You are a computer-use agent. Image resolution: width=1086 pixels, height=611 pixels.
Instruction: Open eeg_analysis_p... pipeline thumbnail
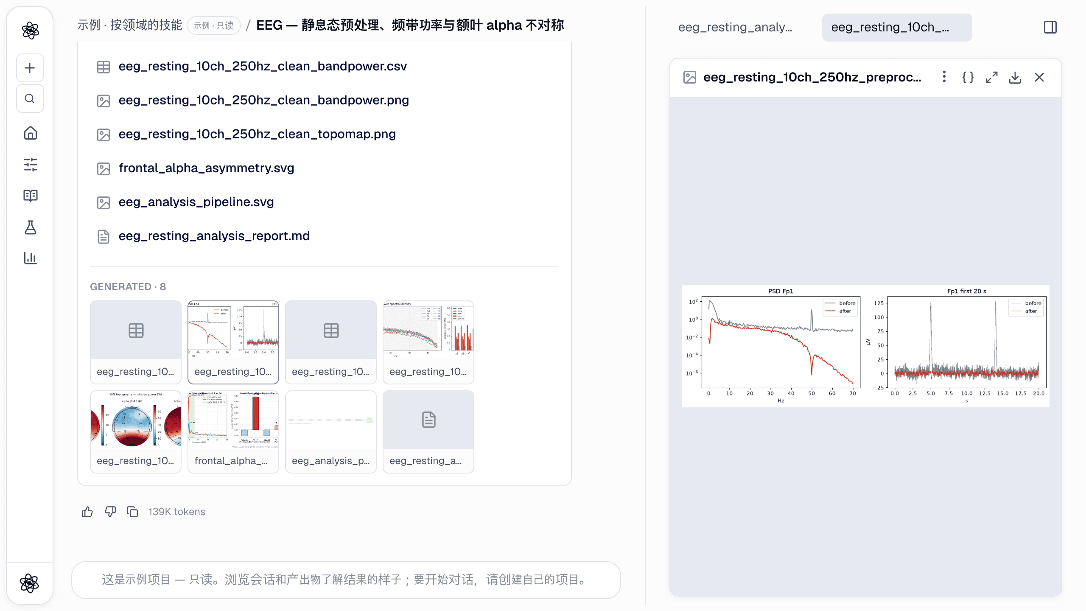point(331,432)
